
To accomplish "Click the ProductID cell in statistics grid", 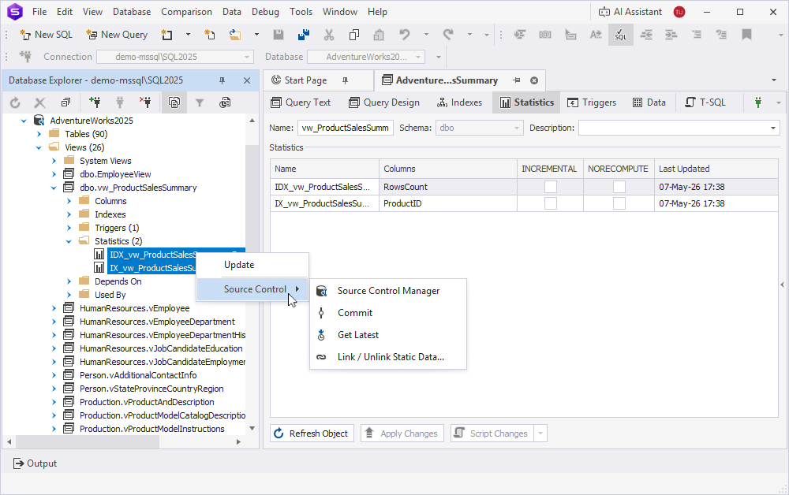I will (448, 203).
